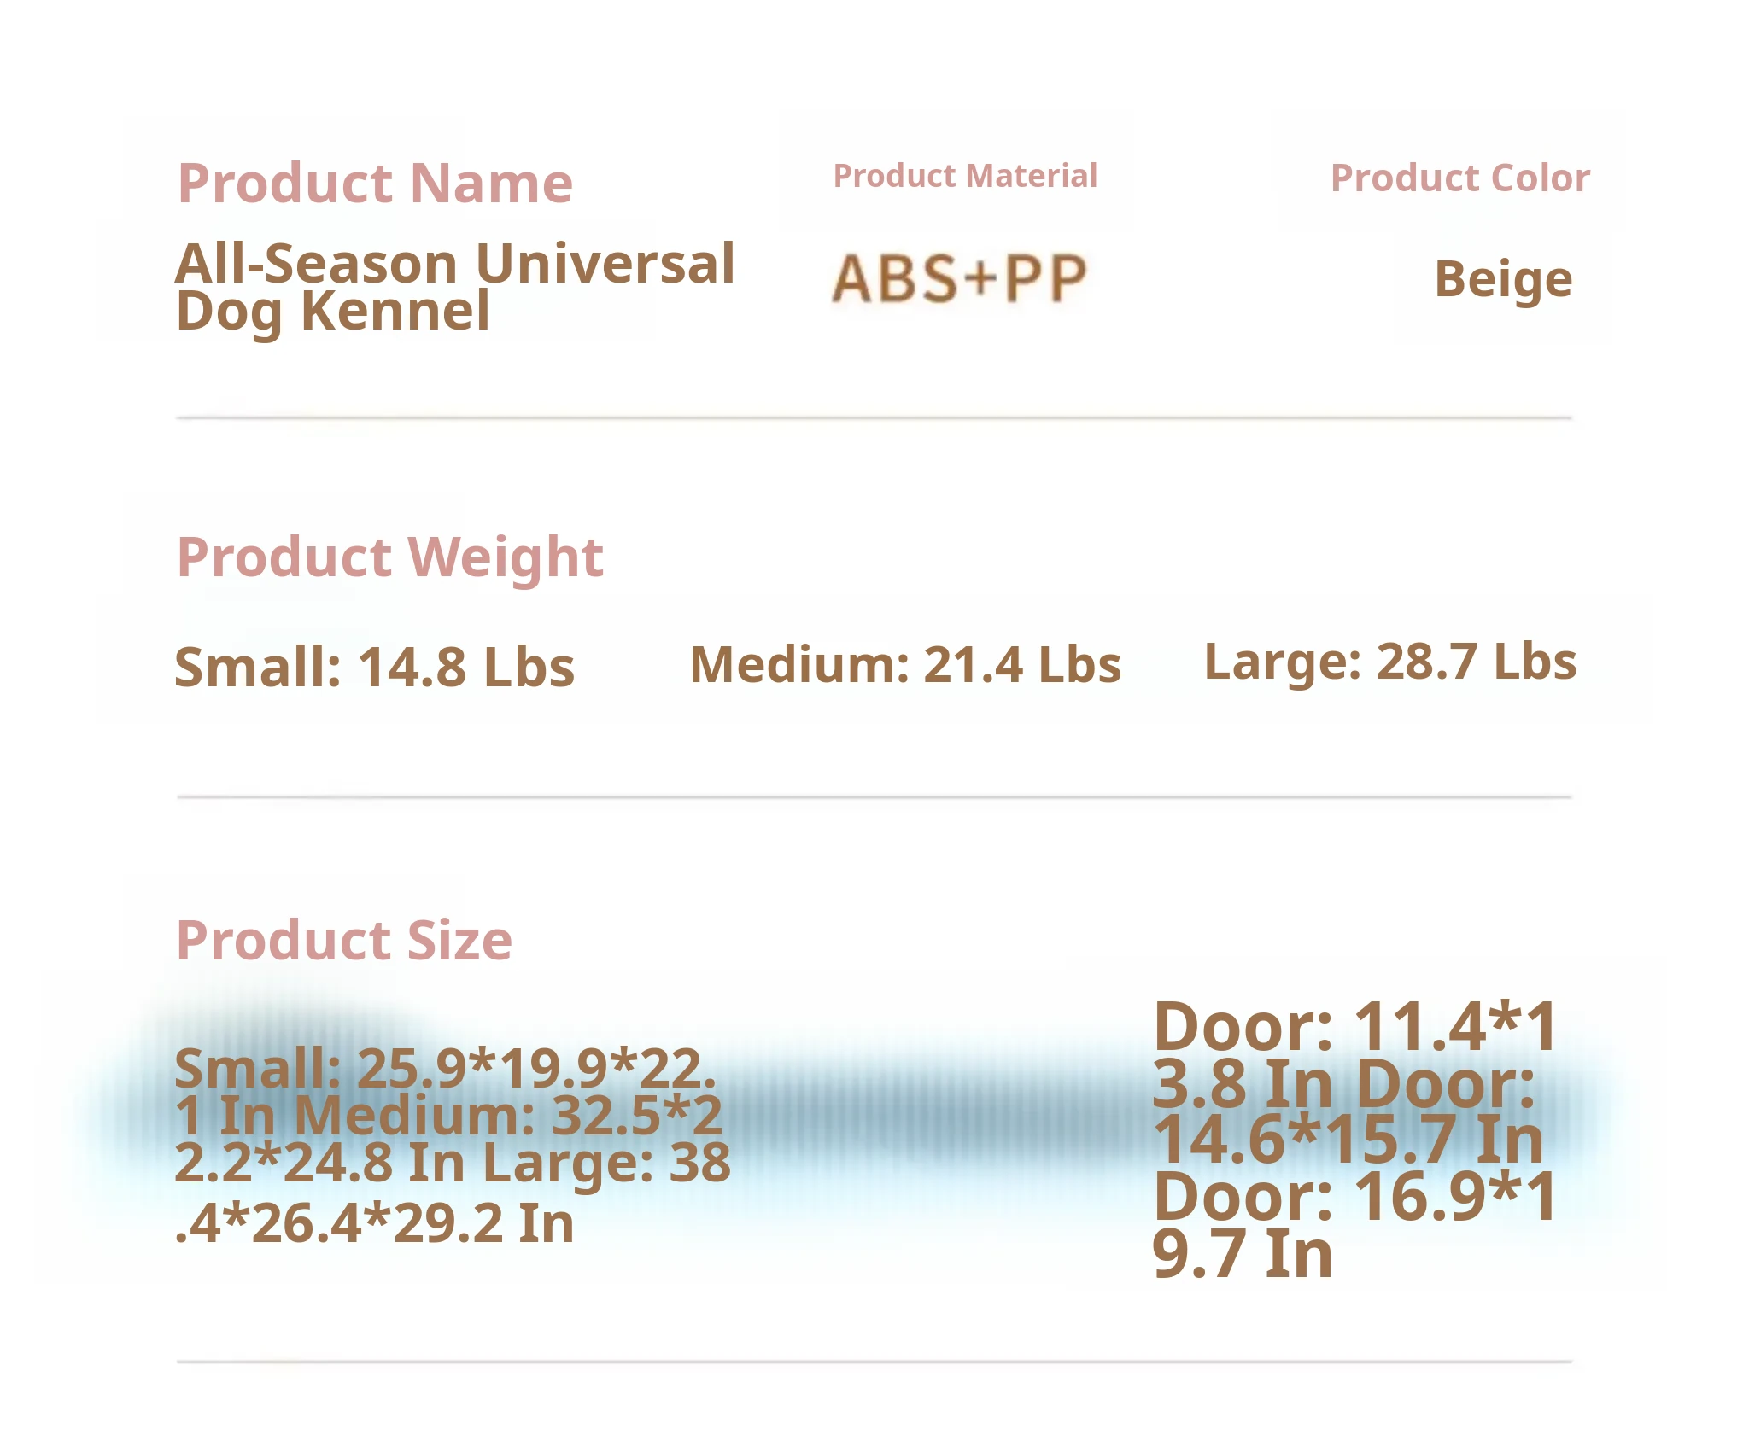
Task: Click the Small: 25.9*19.9 size text
Action: click(x=444, y=1068)
